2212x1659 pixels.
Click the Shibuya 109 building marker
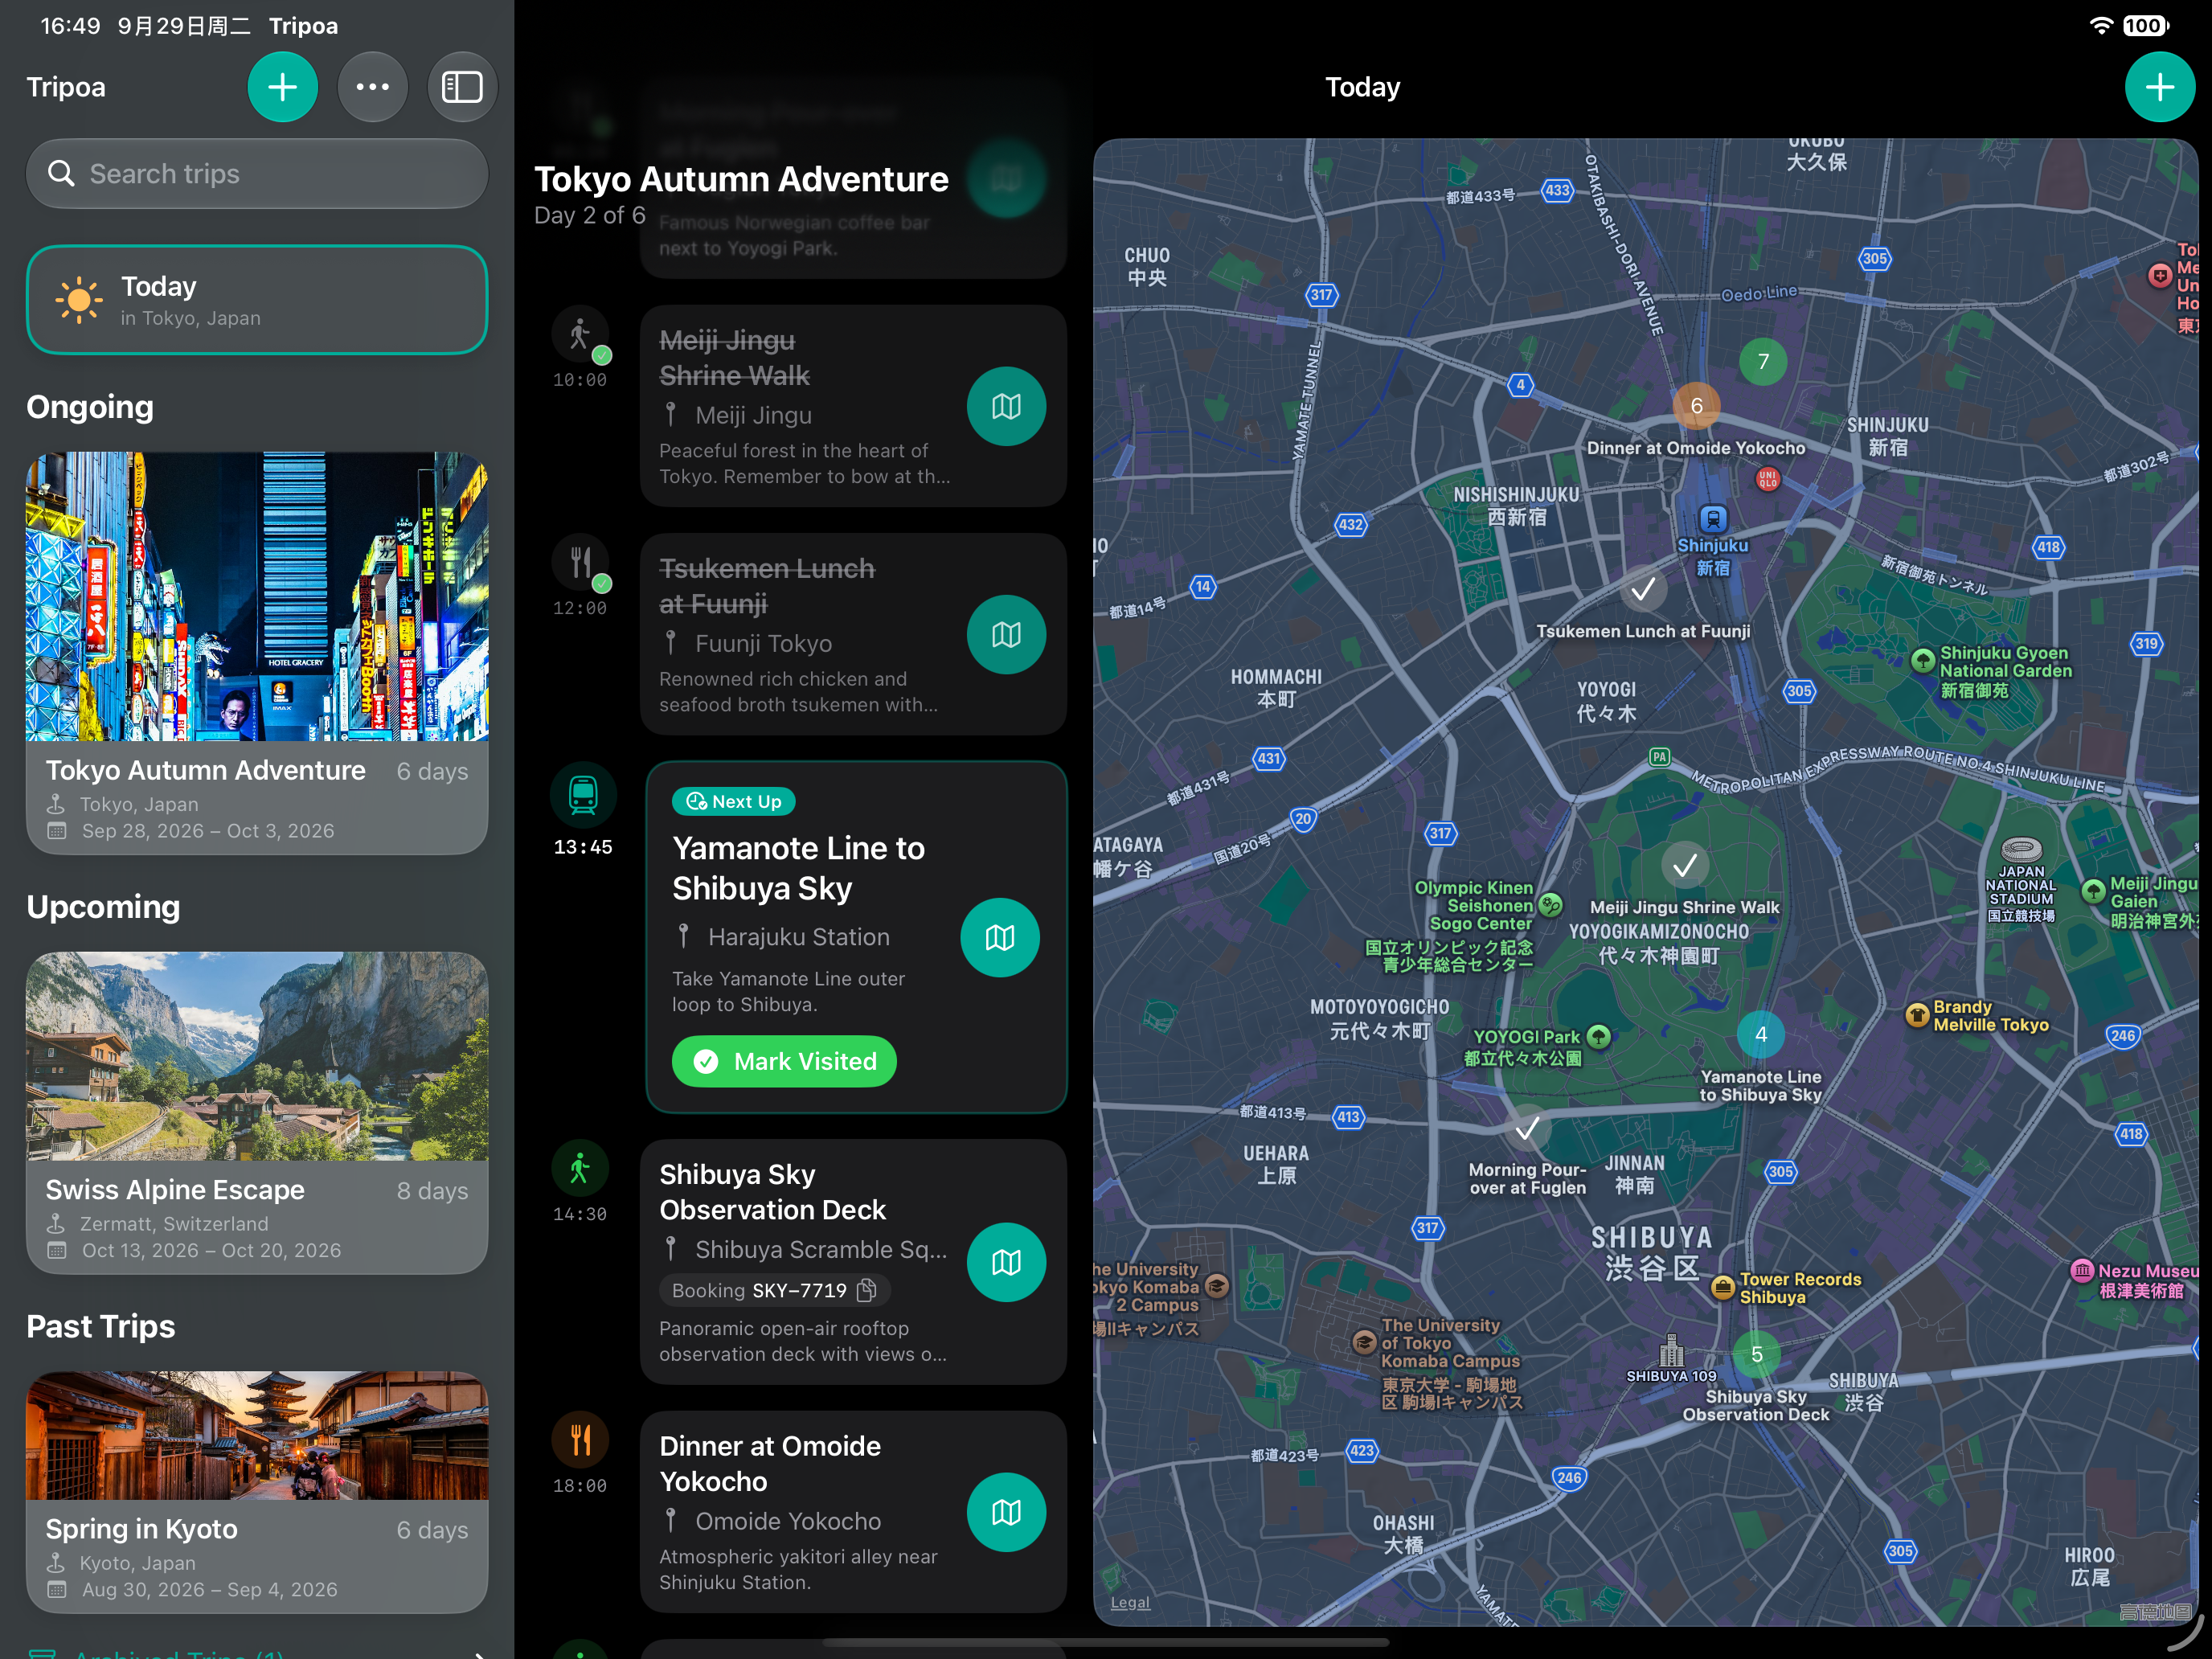1672,1351
